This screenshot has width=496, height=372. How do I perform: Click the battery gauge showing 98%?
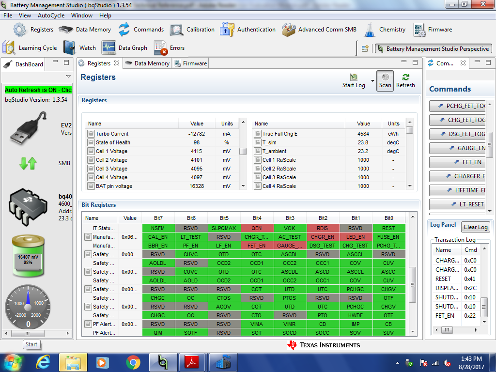pos(28,256)
